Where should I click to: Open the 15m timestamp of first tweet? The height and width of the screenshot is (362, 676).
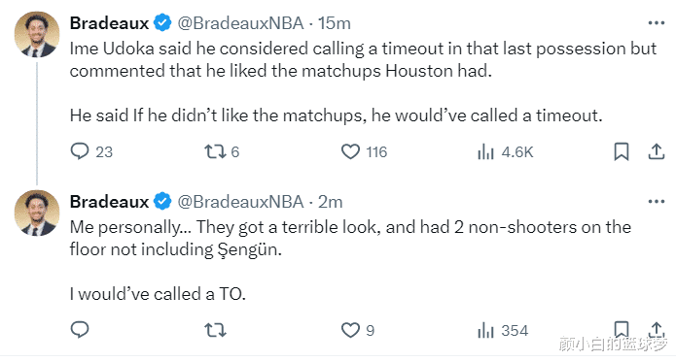point(335,23)
